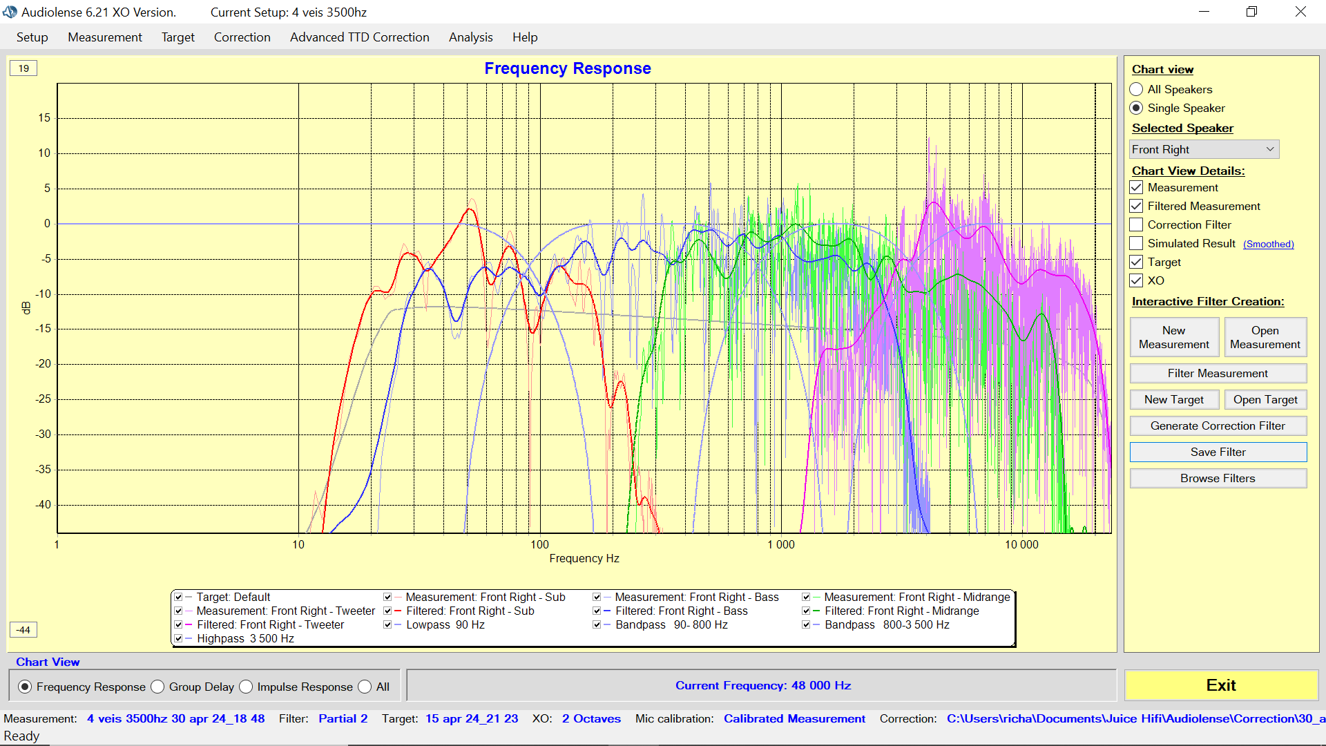Click the lower dB limit field showing -44
The width and height of the screenshot is (1326, 746).
coord(23,630)
